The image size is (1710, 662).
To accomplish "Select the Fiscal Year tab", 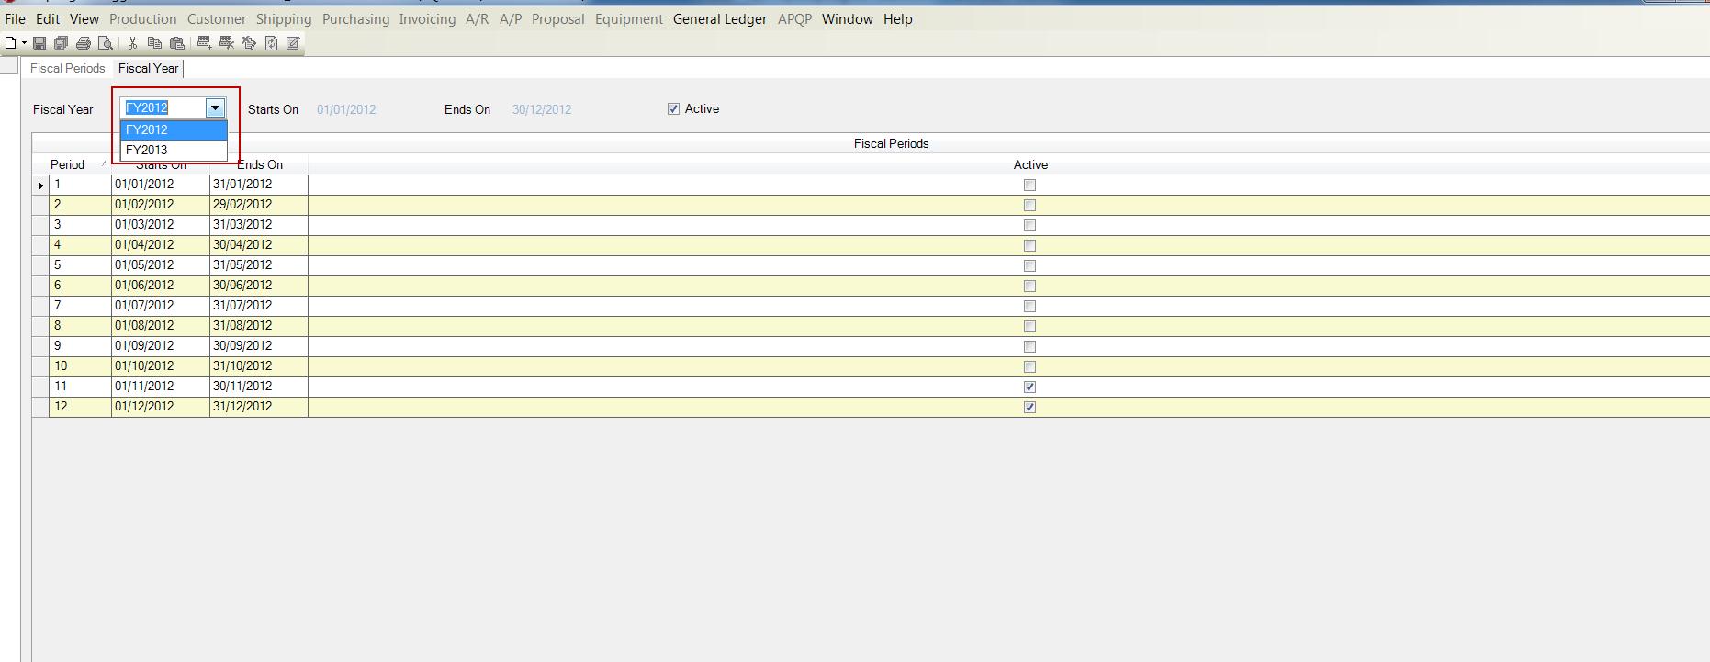I will (x=149, y=69).
